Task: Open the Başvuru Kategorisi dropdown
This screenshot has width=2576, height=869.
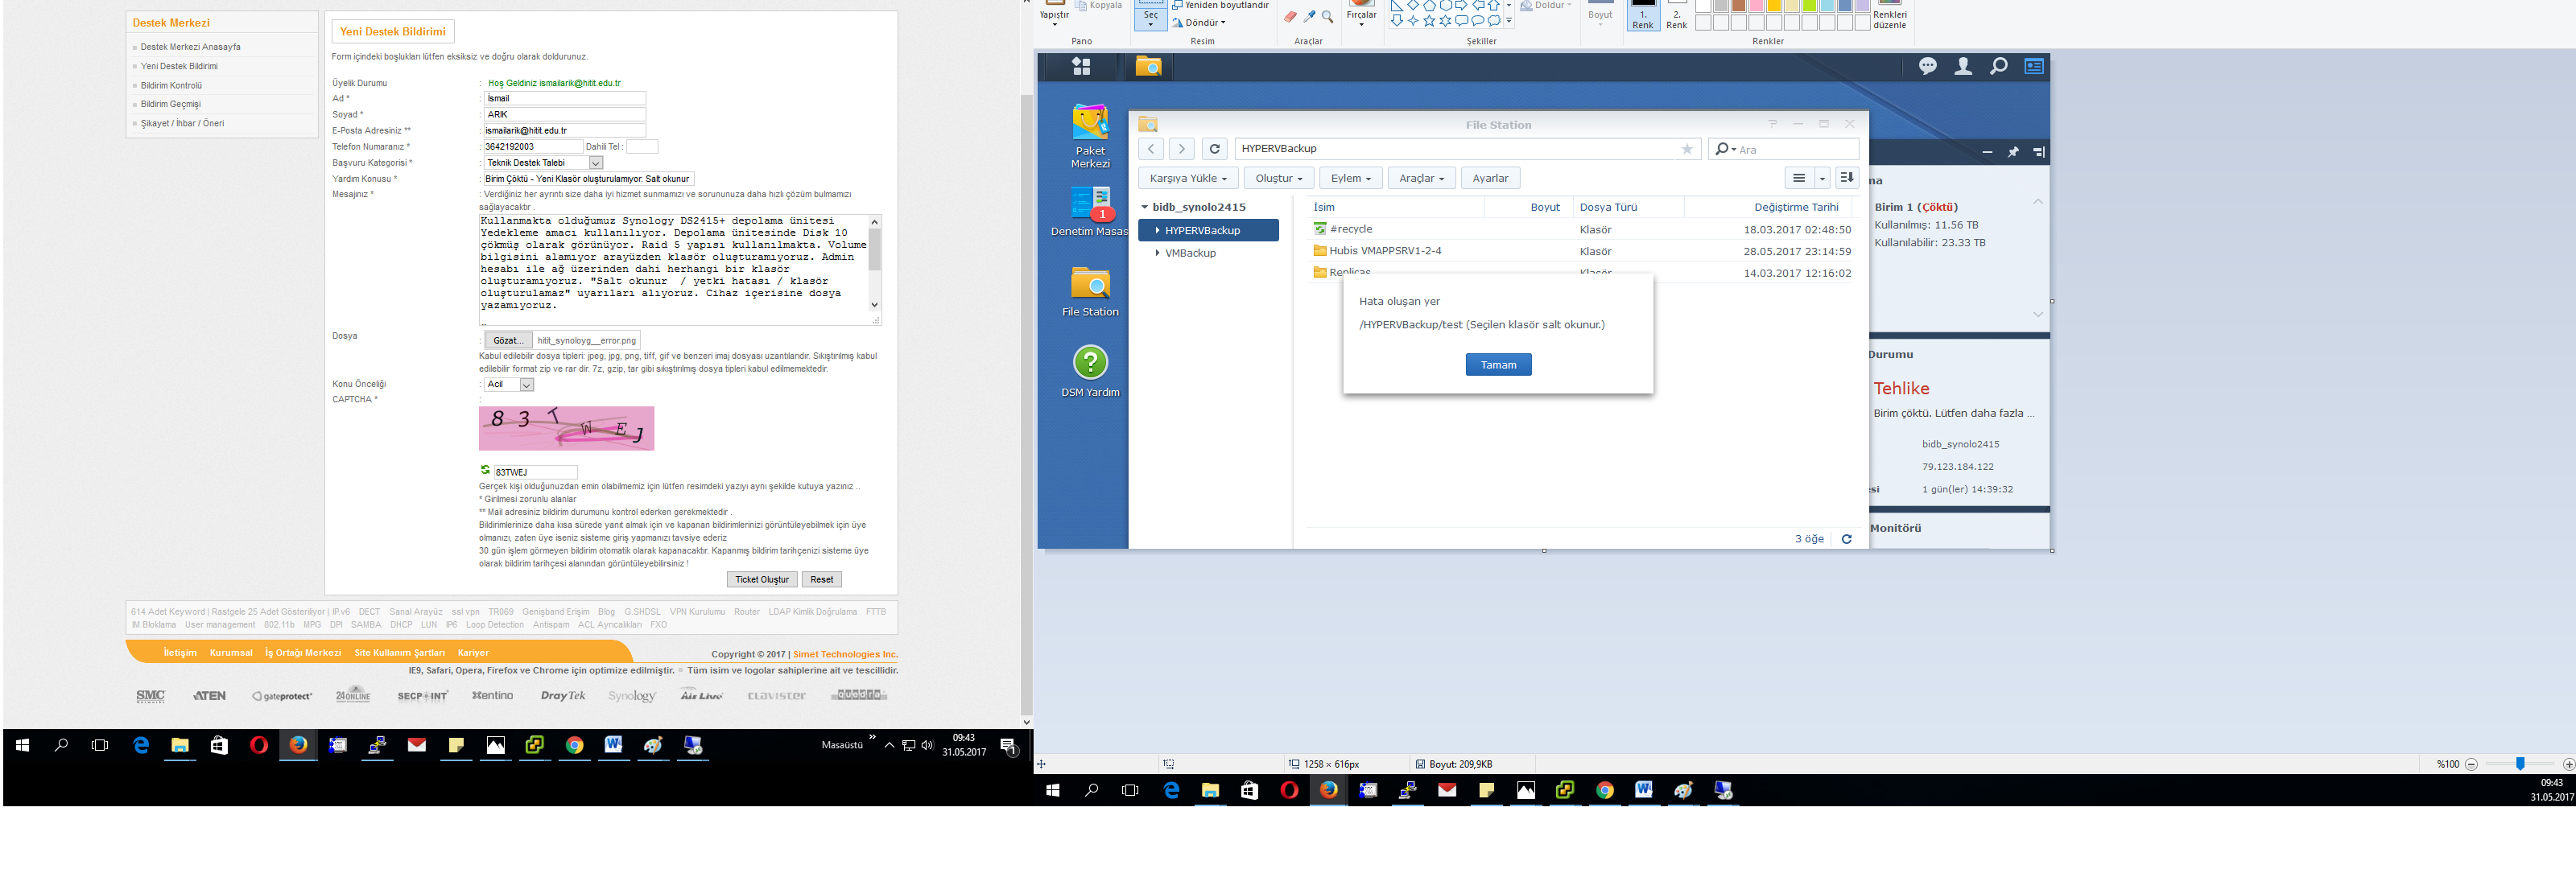Action: coord(595,163)
